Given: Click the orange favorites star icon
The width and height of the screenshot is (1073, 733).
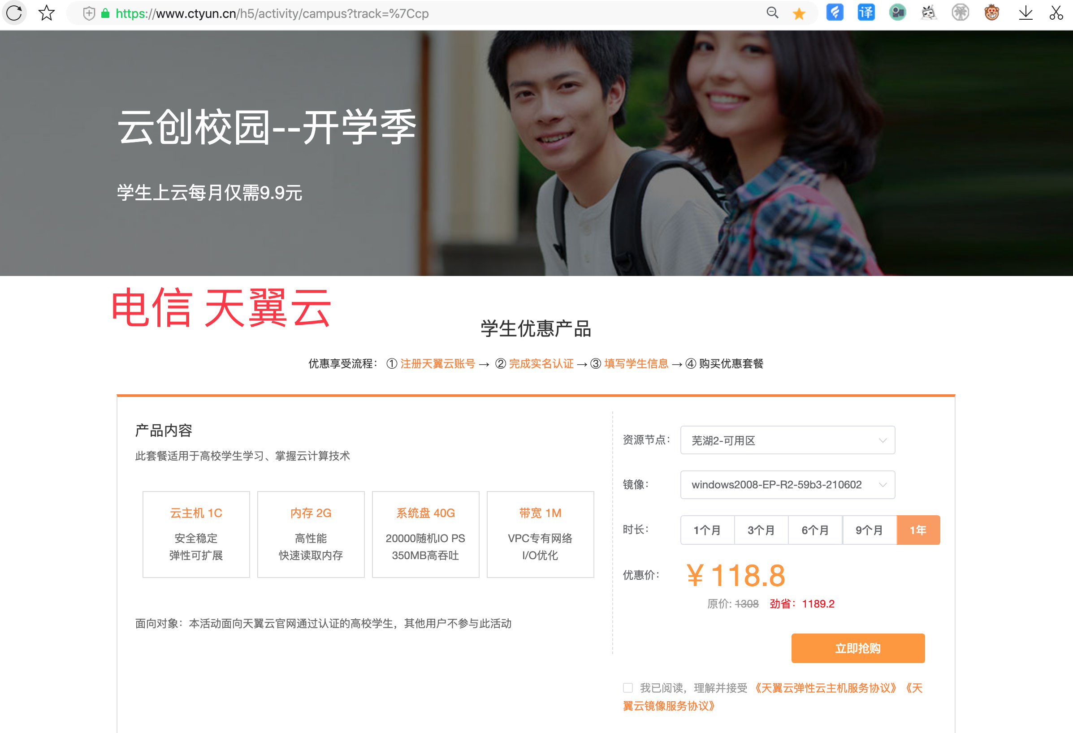Looking at the screenshot, I should coord(799,13).
